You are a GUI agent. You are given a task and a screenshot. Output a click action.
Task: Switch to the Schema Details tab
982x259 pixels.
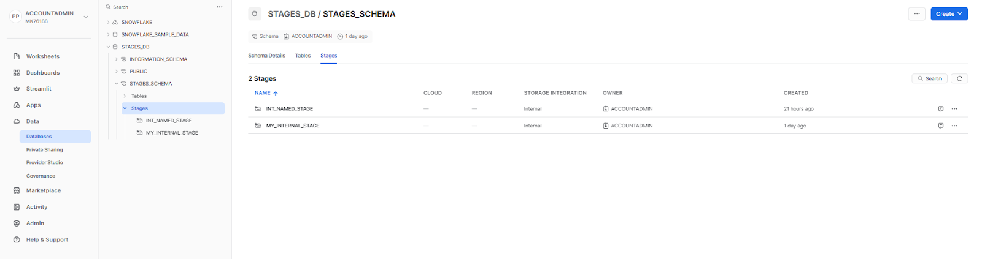coord(266,56)
